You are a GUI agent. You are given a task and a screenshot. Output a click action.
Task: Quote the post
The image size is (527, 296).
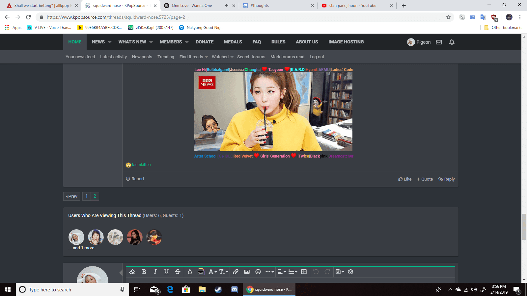(425, 179)
